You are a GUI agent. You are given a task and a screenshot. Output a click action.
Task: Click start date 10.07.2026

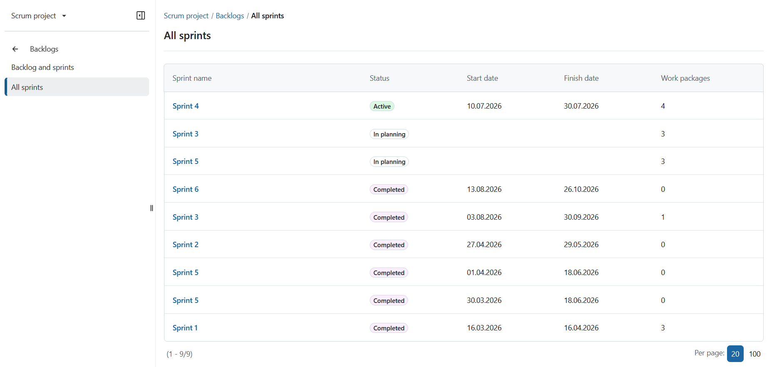click(x=484, y=106)
